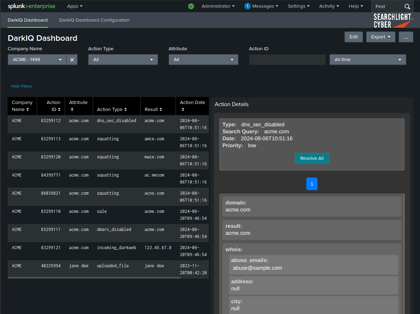Click the Resolve All button
The width and height of the screenshot is (420, 314).
pyautogui.click(x=312, y=158)
